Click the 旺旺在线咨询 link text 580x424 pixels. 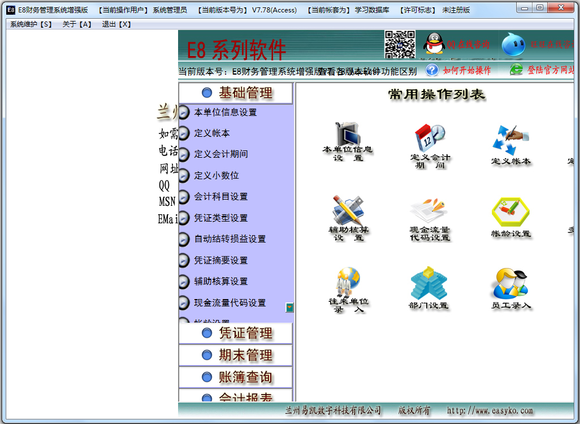tap(552, 45)
